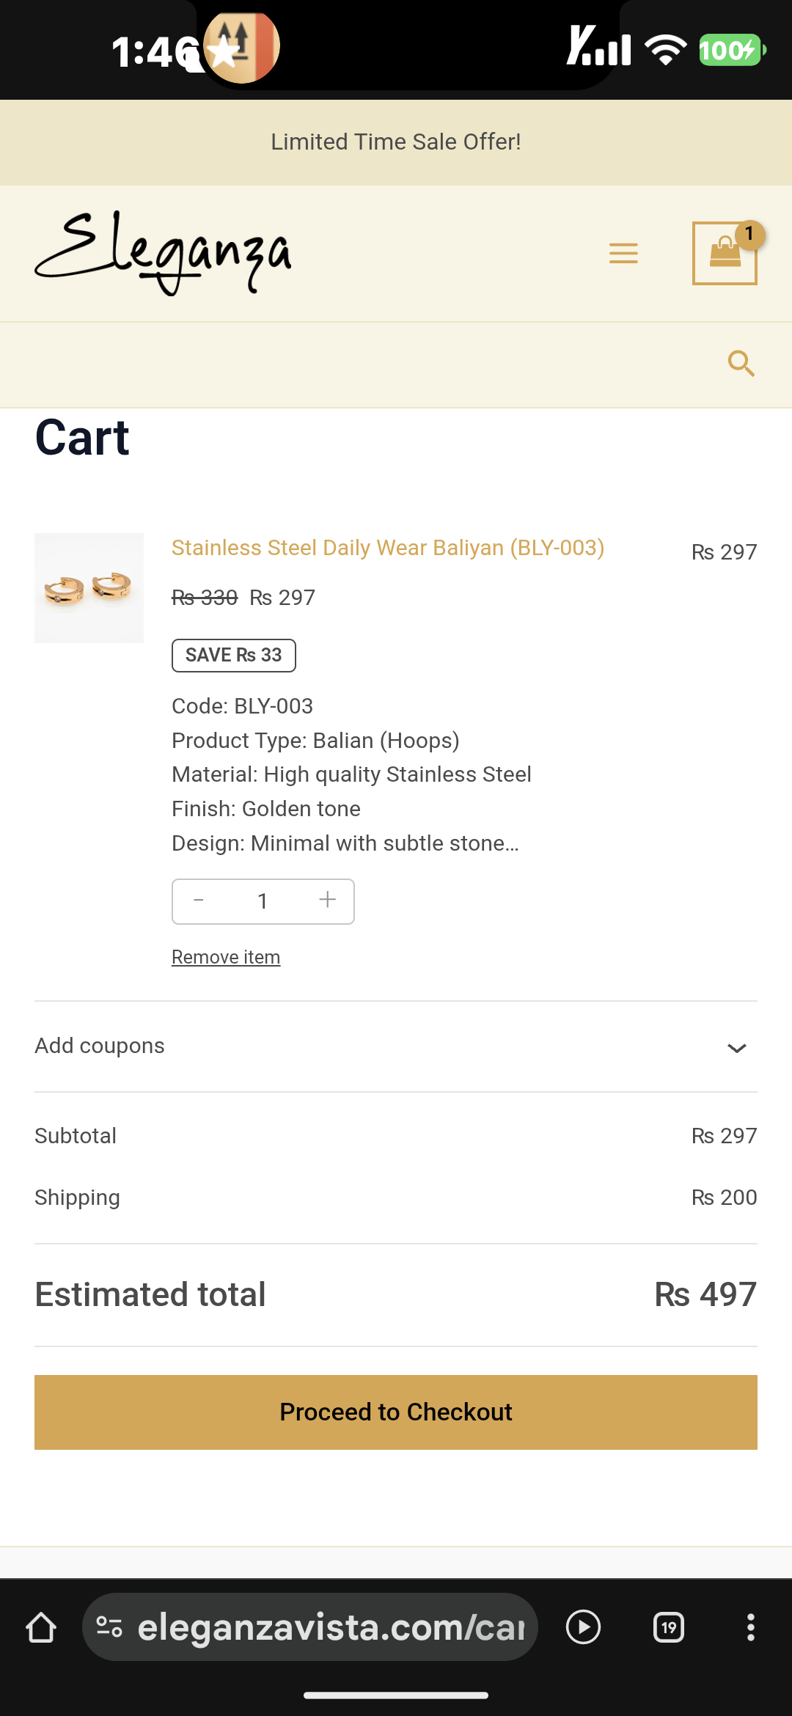
Task: Tap the Limited Time Sale Offer banner
Action: [x=396, y=142]
